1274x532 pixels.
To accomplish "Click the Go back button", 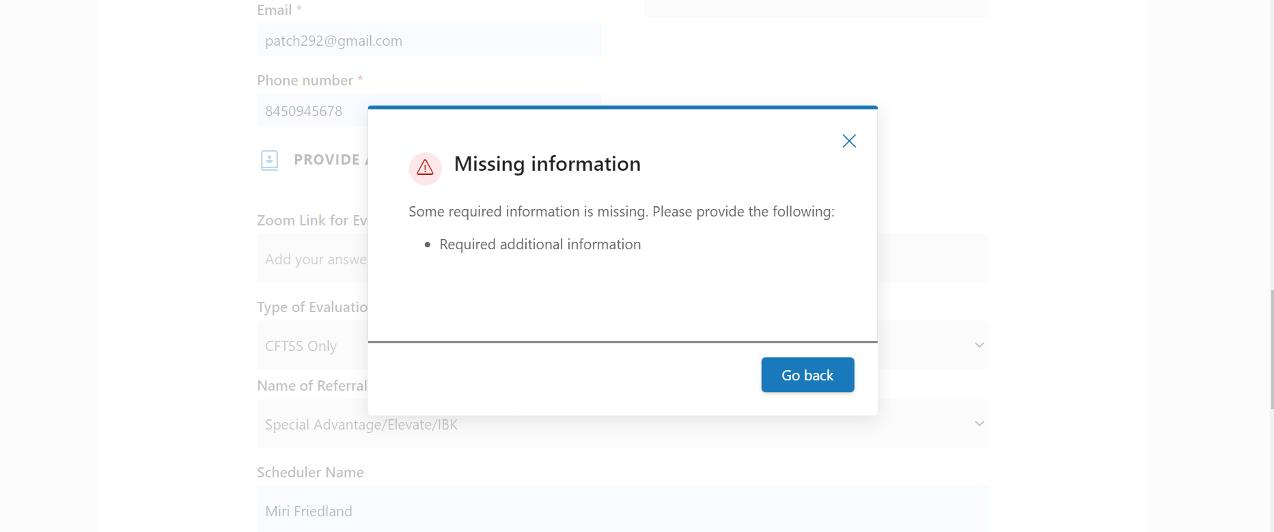I will 807,375.
